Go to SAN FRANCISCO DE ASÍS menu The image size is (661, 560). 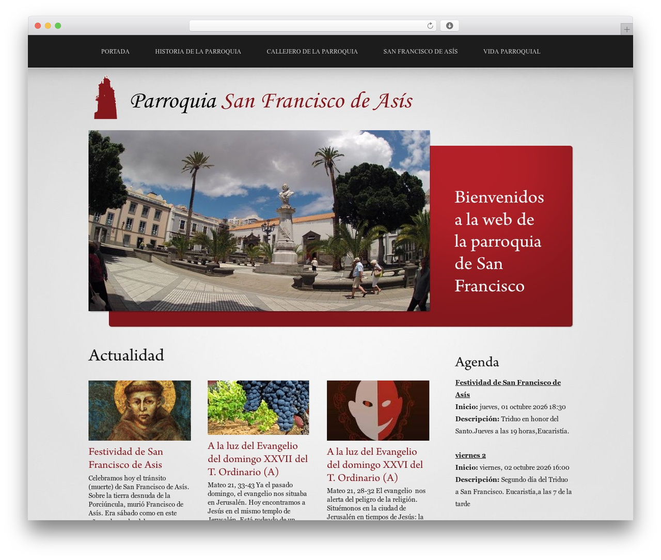pyautogui.click(x=420, y=52)
